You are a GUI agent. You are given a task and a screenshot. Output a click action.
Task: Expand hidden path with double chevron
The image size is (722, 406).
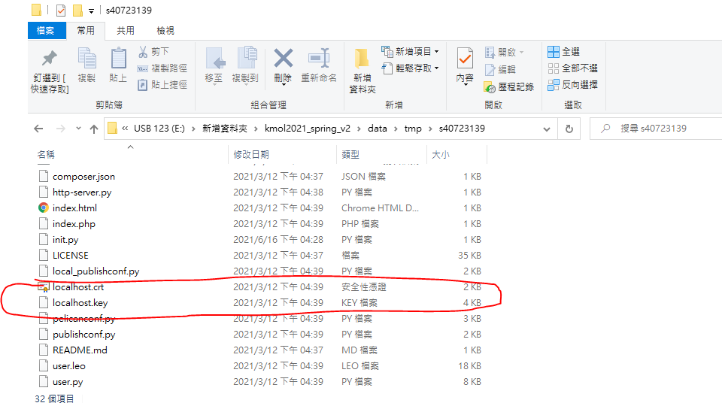(x=125, y=129)
